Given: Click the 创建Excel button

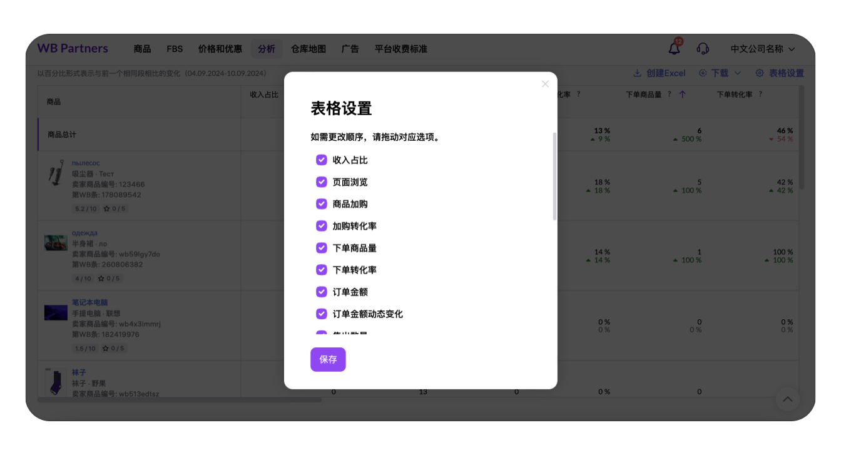Looking at the screenshot, I should coord(659,73).
